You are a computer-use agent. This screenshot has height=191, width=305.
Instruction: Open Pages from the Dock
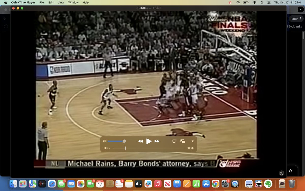click(x=187, y=183)
